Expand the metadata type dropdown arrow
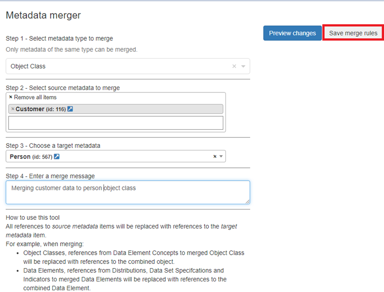This screenshot has height=292, width=384. pos(243,66)
